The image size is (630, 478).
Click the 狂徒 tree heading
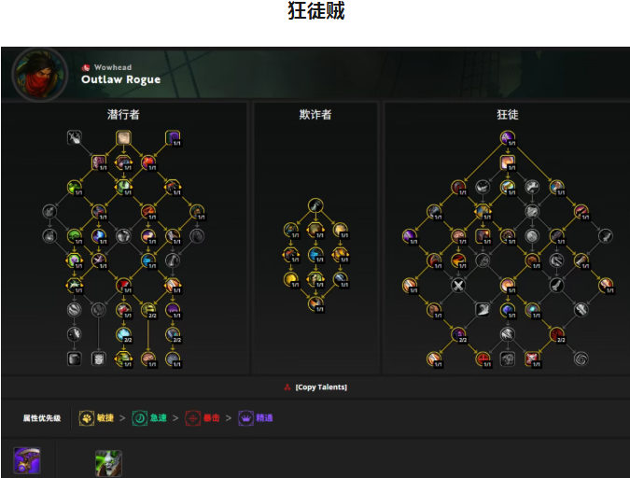(508, 115)
